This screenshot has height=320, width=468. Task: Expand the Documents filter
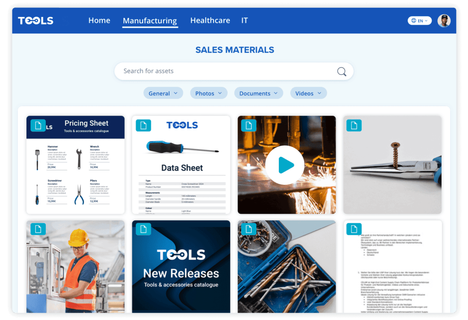pos(258,93)
